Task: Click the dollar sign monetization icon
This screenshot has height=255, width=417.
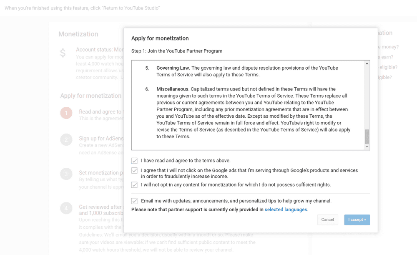Action: point(63,53)
